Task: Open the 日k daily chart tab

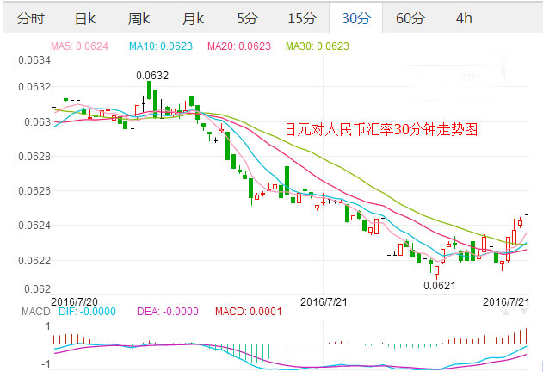Action: pos(85,18)
